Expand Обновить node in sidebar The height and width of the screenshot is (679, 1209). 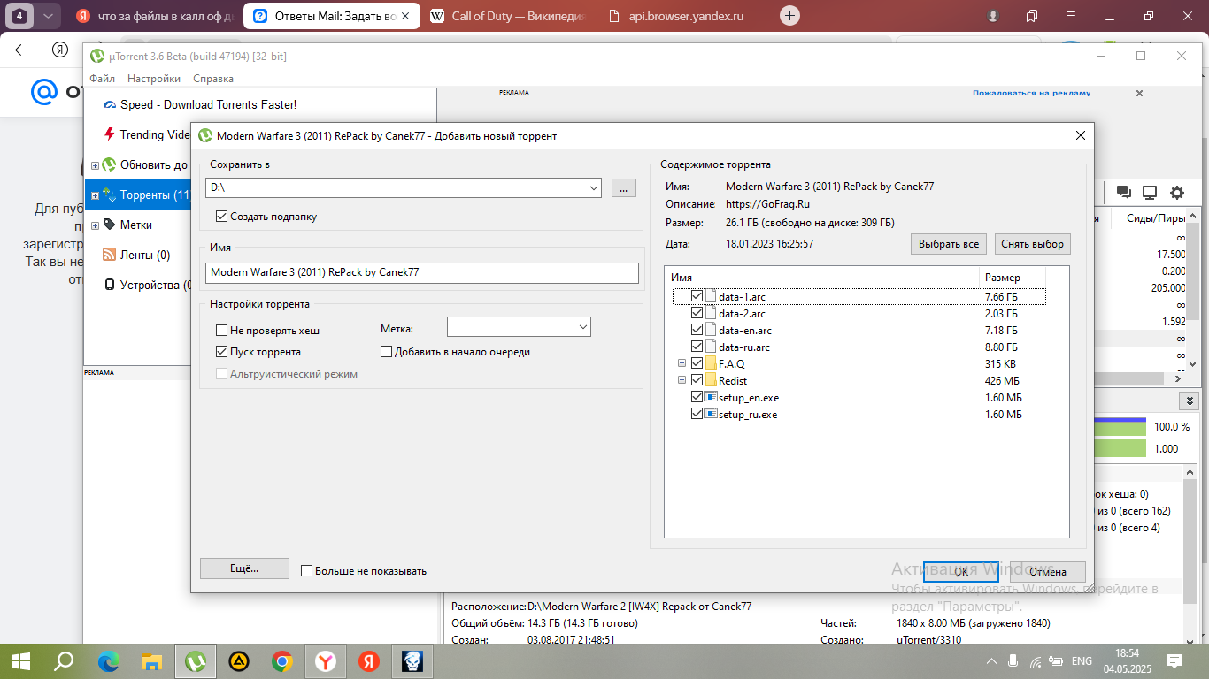95,165
